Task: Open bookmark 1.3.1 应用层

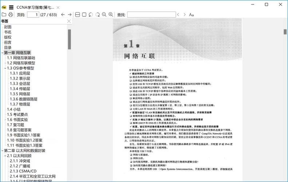Action: 20,73
